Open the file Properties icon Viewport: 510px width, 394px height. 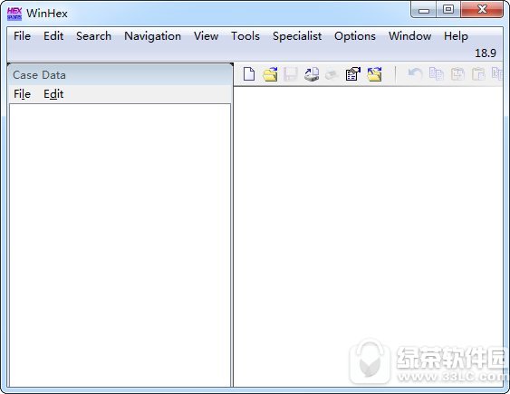[x=353, y=73]
